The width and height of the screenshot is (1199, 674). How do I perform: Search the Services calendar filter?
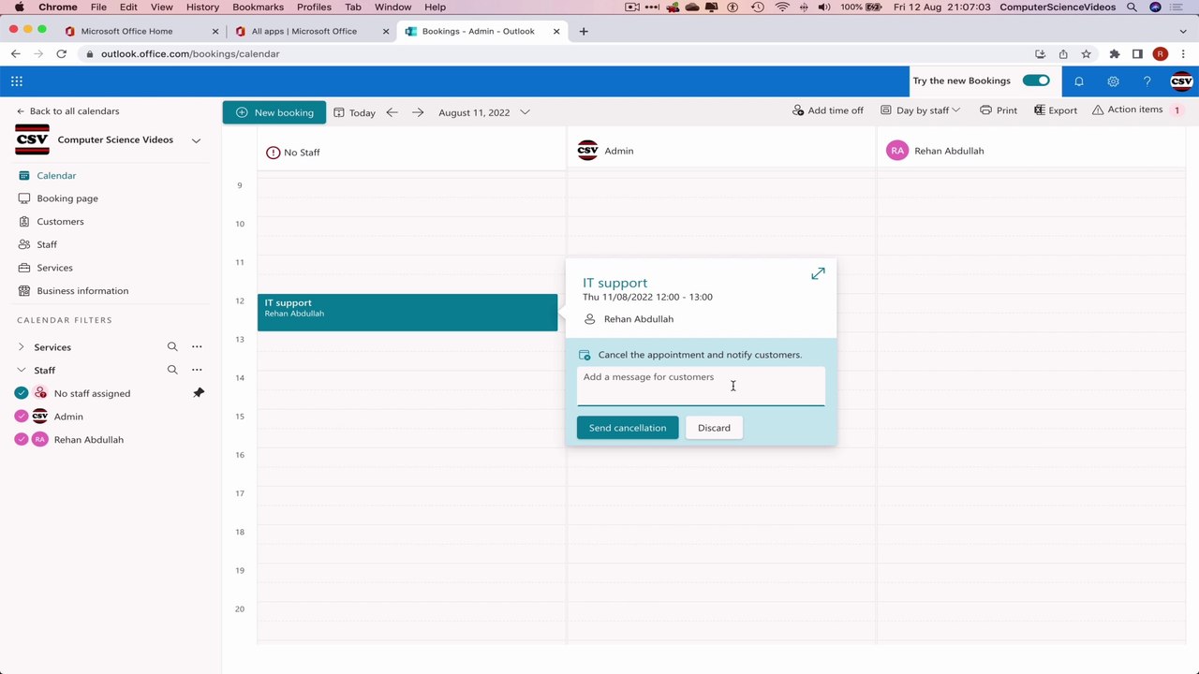coord(172,346)
